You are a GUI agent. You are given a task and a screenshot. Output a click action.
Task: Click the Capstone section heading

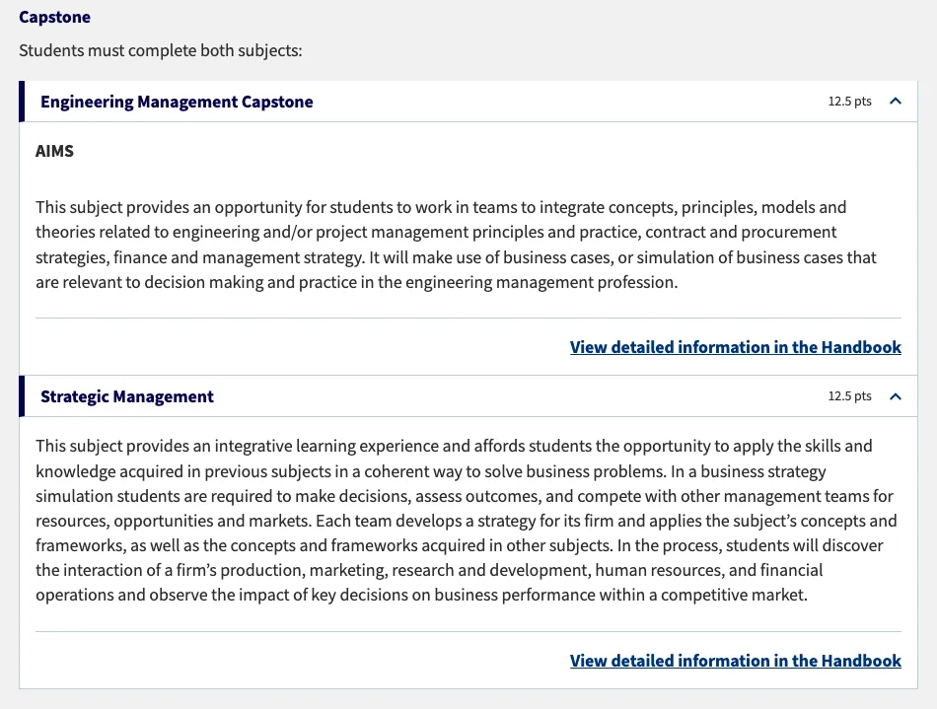(x=54, y=18)
